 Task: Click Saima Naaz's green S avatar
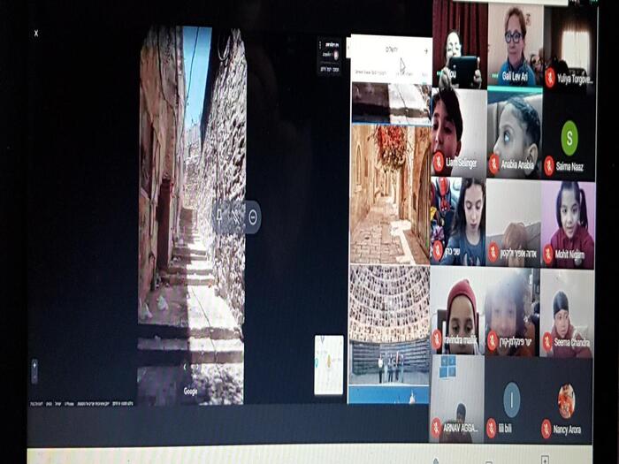pos(569,138)
